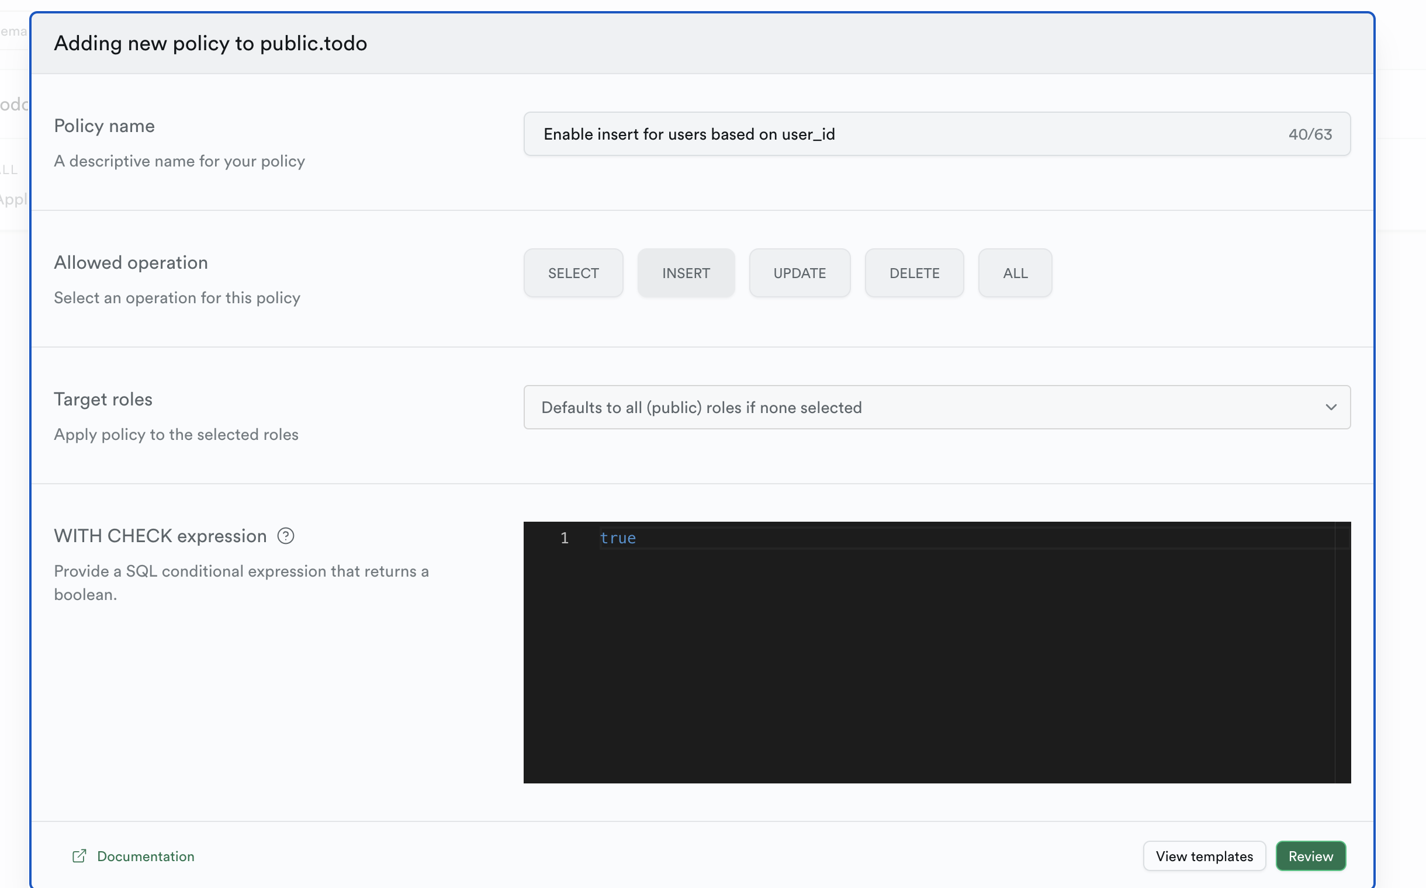Click the 'WITH CHECK expression' label
1426x888 pixels.
[160, 536]
